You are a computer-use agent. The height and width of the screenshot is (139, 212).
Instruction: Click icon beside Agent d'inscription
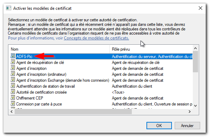coord(13,68)
